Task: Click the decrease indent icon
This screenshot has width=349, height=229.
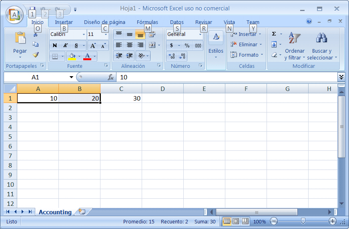Action: [119, 56]
